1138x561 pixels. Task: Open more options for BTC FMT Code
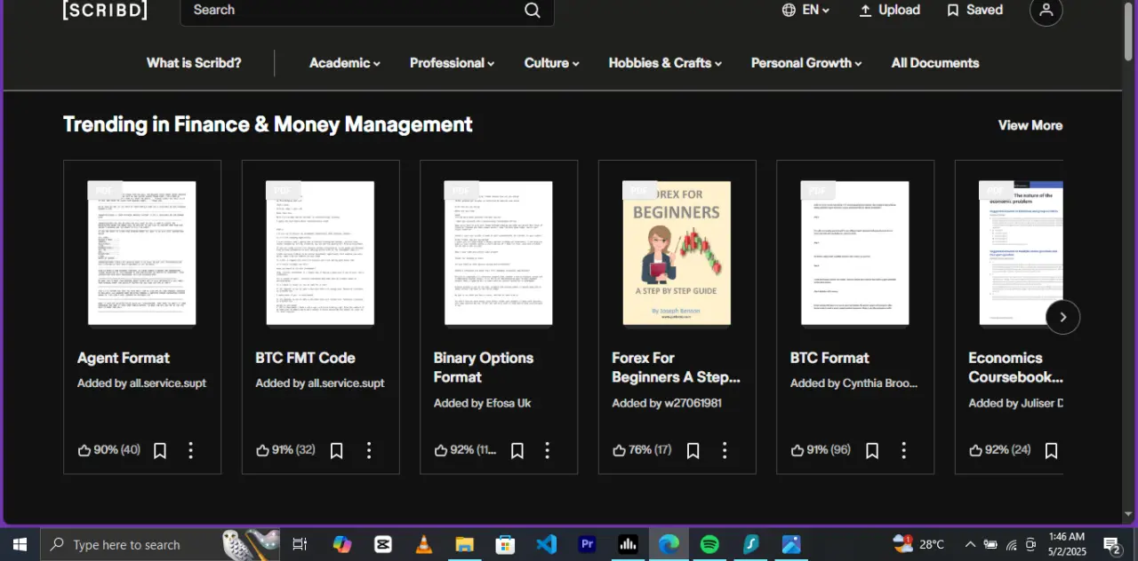368,450
